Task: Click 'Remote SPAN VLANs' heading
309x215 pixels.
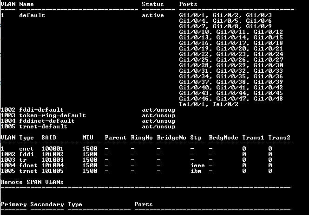Action: pos(32,182)
